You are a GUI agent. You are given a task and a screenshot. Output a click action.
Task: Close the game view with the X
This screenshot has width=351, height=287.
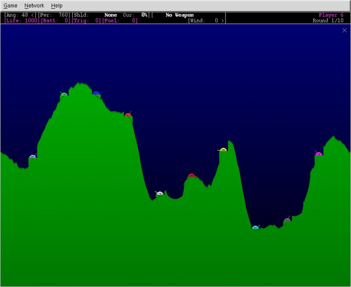(345, 31)
